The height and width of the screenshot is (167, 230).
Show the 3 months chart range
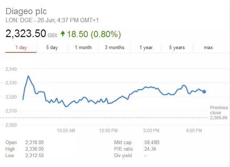pos(114,48)
